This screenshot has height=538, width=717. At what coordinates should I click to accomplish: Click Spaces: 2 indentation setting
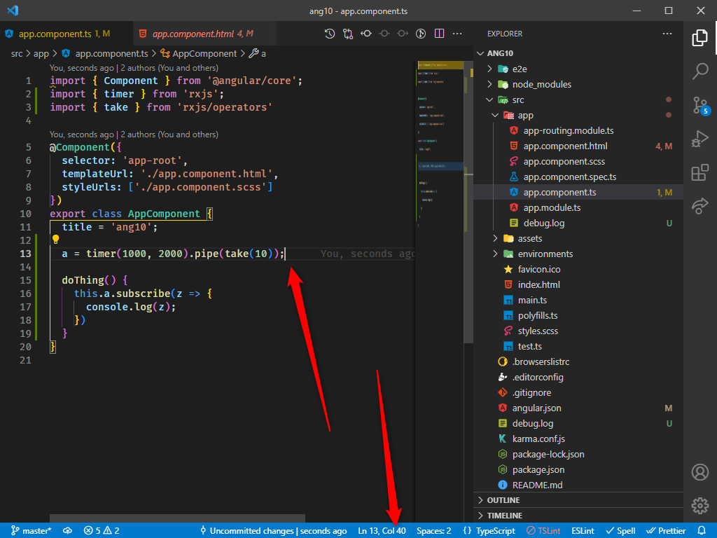434,530
